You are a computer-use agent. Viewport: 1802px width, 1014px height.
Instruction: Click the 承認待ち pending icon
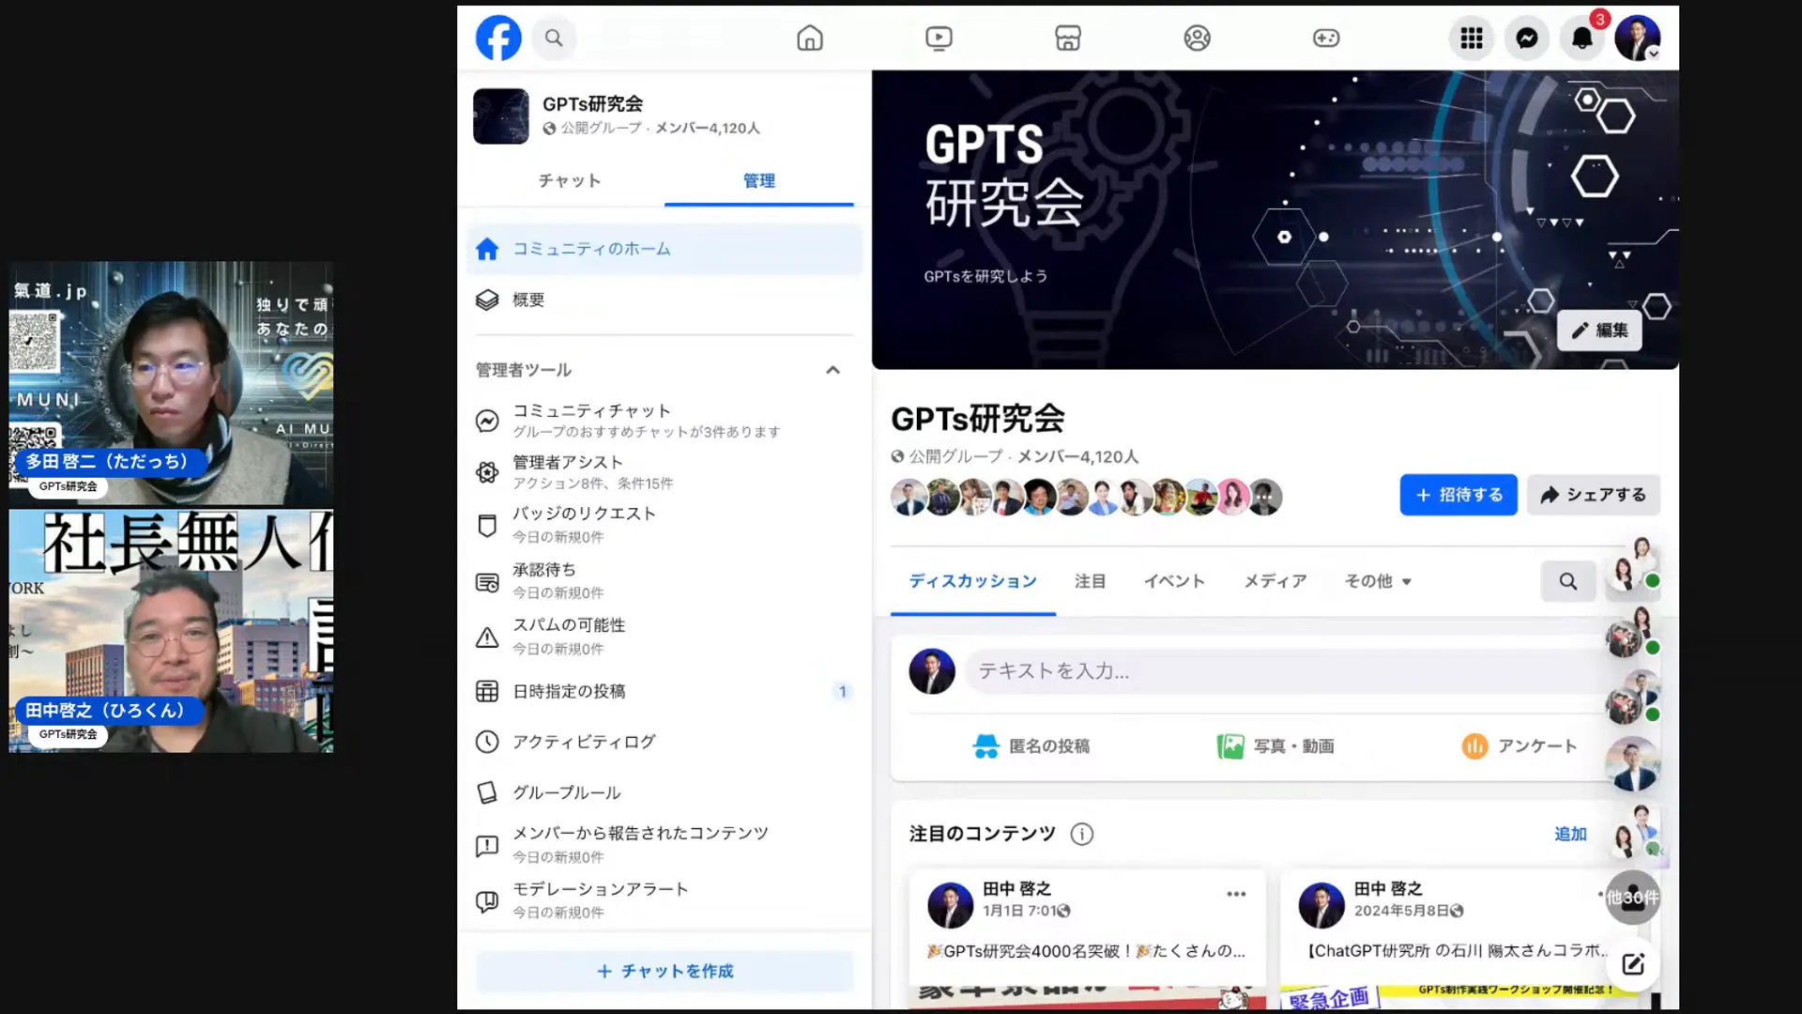487,582
